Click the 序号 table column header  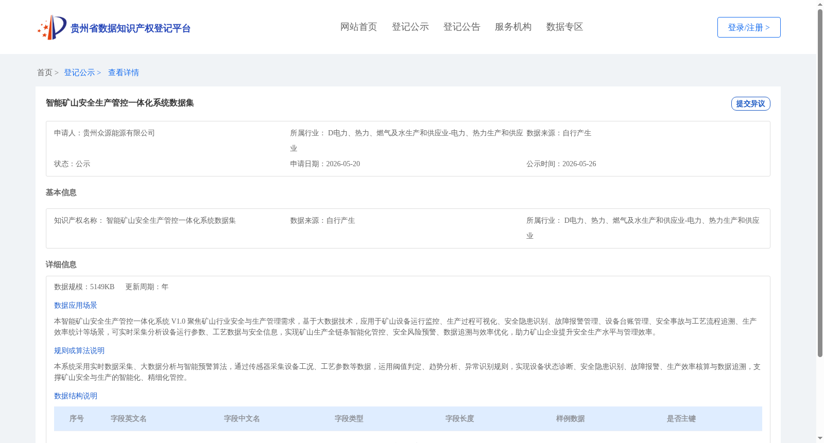pos(77,419)
